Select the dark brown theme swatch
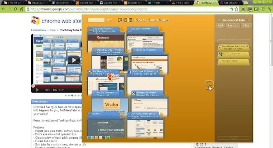This screenshot has height=148, width=273. point(104,137)
